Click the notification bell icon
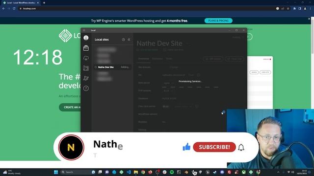The image size is (314, 176). (241, 148)
